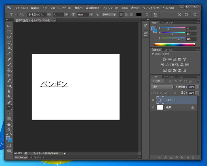Hide the 背景 layer
Screen dimensions: 207x166
pos(153,107)
